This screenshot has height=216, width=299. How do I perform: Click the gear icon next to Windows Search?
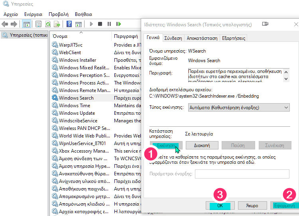tap(55, 98)
